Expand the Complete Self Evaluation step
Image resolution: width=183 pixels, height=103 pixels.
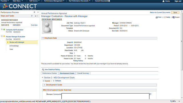2,29
